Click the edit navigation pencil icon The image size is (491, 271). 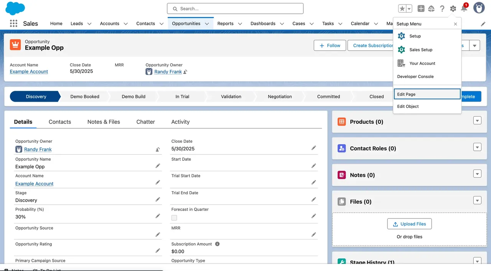[x=483, y=24]
